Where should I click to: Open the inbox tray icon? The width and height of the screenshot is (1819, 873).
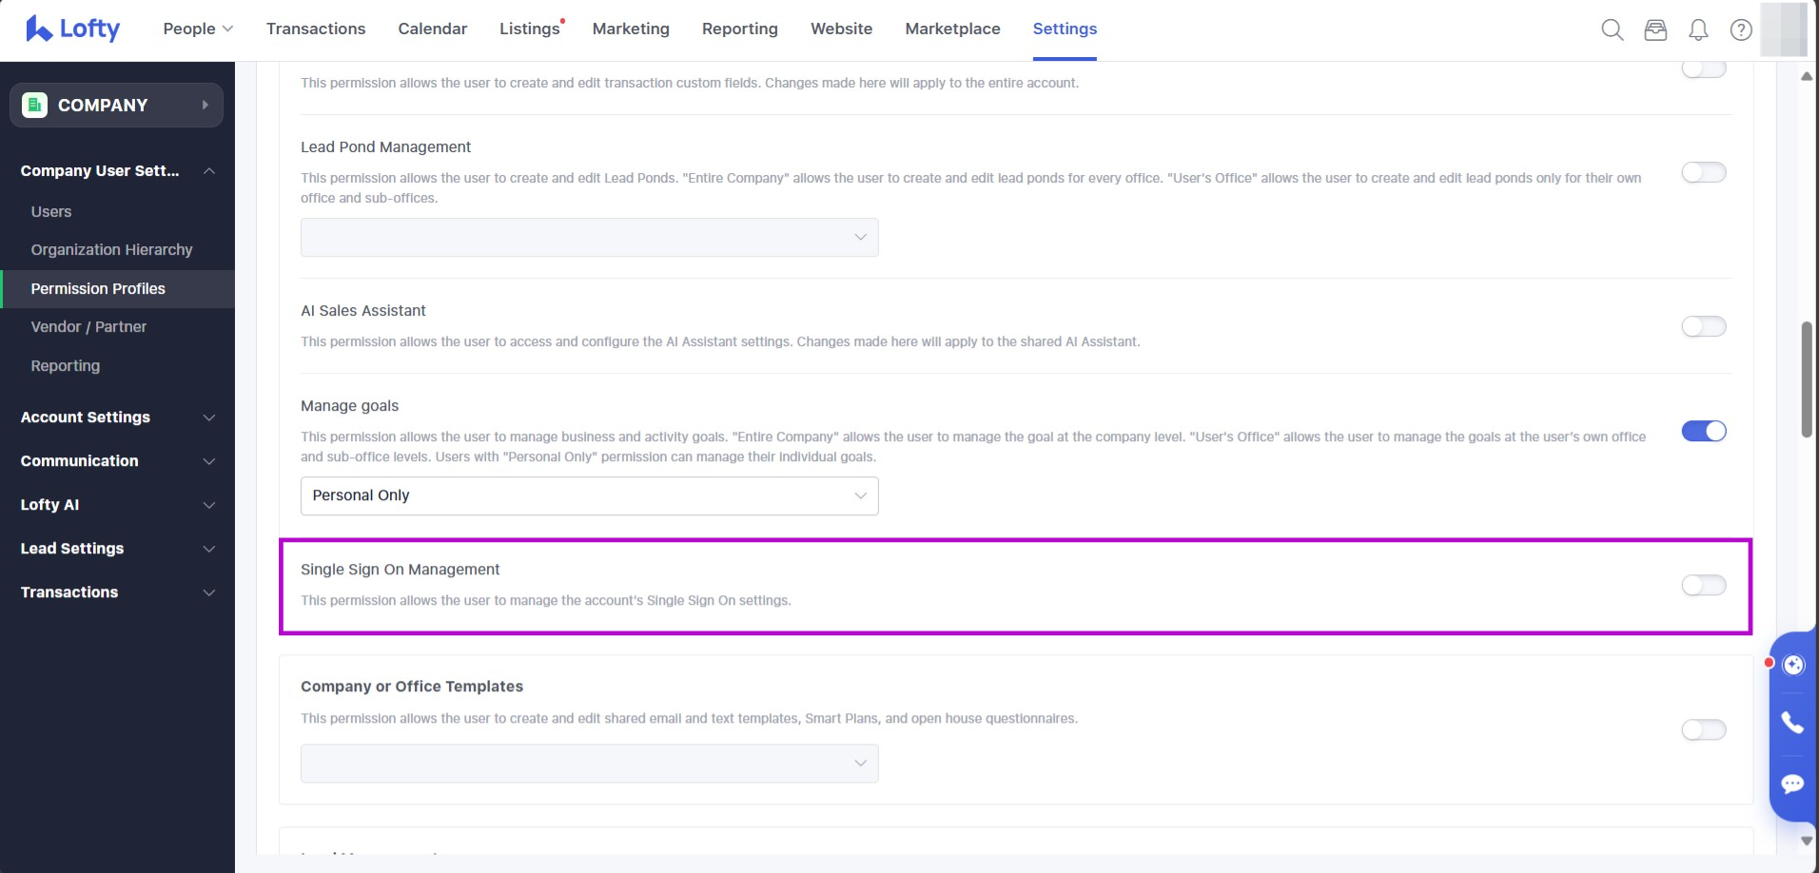(x=1655, y=29)
